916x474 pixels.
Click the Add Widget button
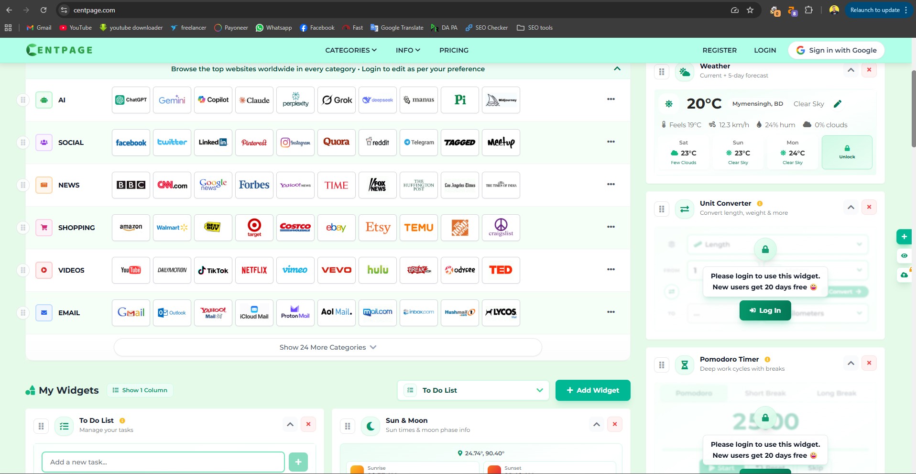pos(593,390)
